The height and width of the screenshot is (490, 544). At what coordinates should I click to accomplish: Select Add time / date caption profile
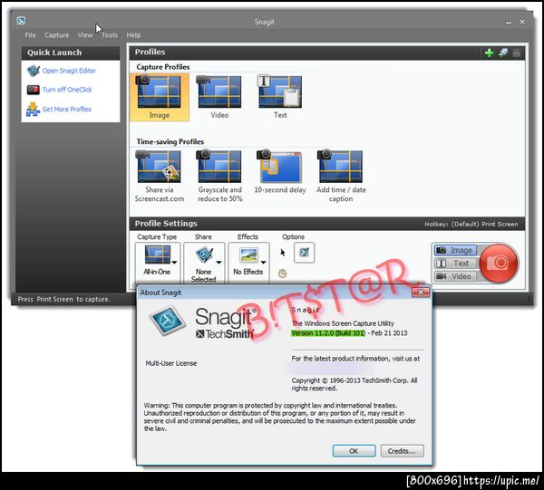pos(341,176)
